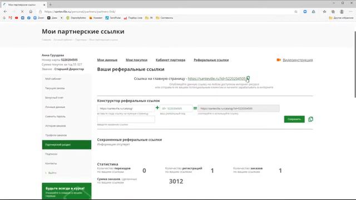Copy the generated referral link icon

coord(310,119)
